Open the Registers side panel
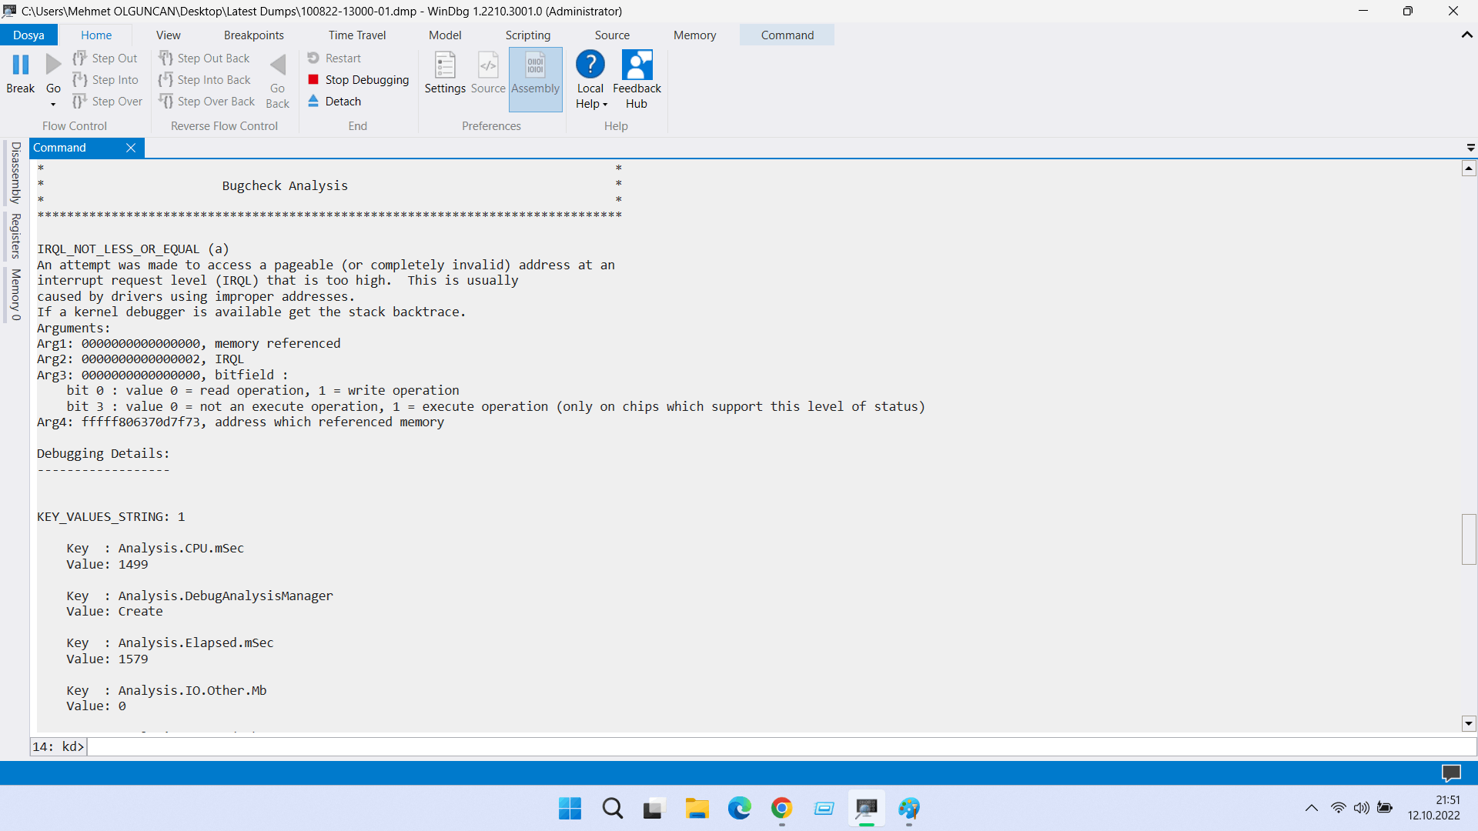The height and width of the screenshot is (831, 1478). [x=15, y=236]
